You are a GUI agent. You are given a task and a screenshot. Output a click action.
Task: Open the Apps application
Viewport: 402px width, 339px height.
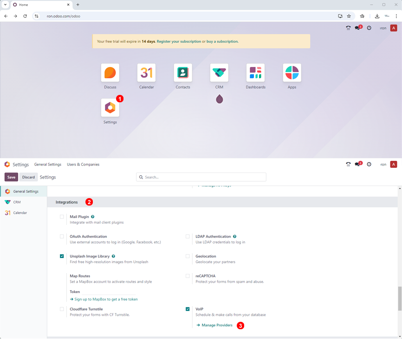click(292, 73)
